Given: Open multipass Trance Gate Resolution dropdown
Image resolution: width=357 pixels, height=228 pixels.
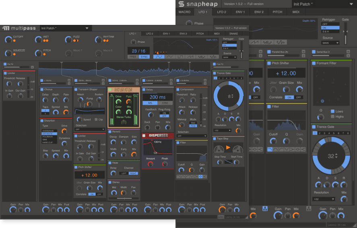Looking at the screenshot, I should tap(222, 130).
